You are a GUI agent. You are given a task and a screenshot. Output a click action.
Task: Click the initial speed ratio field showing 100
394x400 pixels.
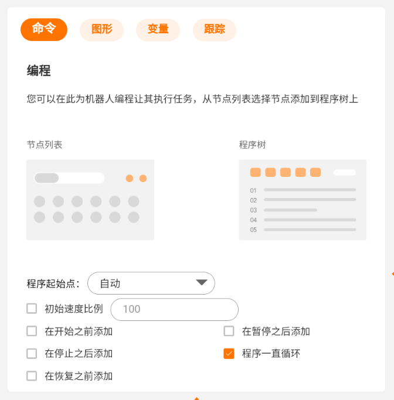click(x=174, y=309)
